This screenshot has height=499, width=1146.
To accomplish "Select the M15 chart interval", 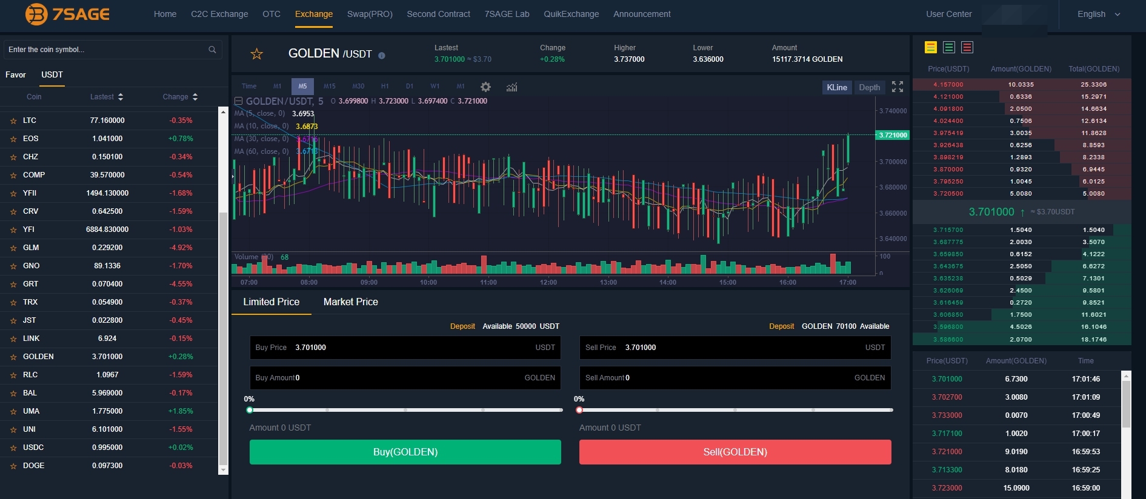I will [x=330, y=87].
